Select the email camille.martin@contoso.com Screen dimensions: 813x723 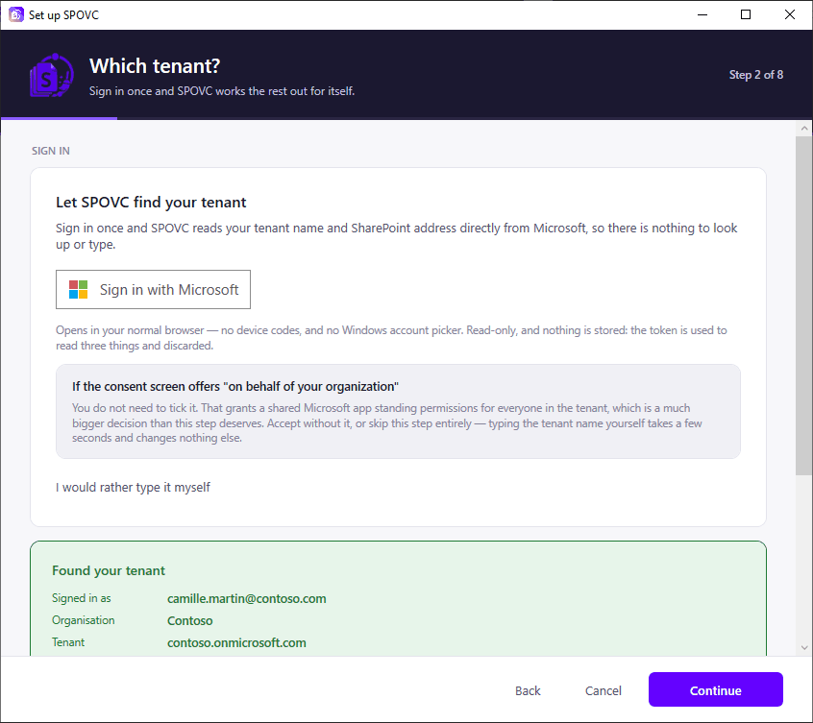coord(246,599)
